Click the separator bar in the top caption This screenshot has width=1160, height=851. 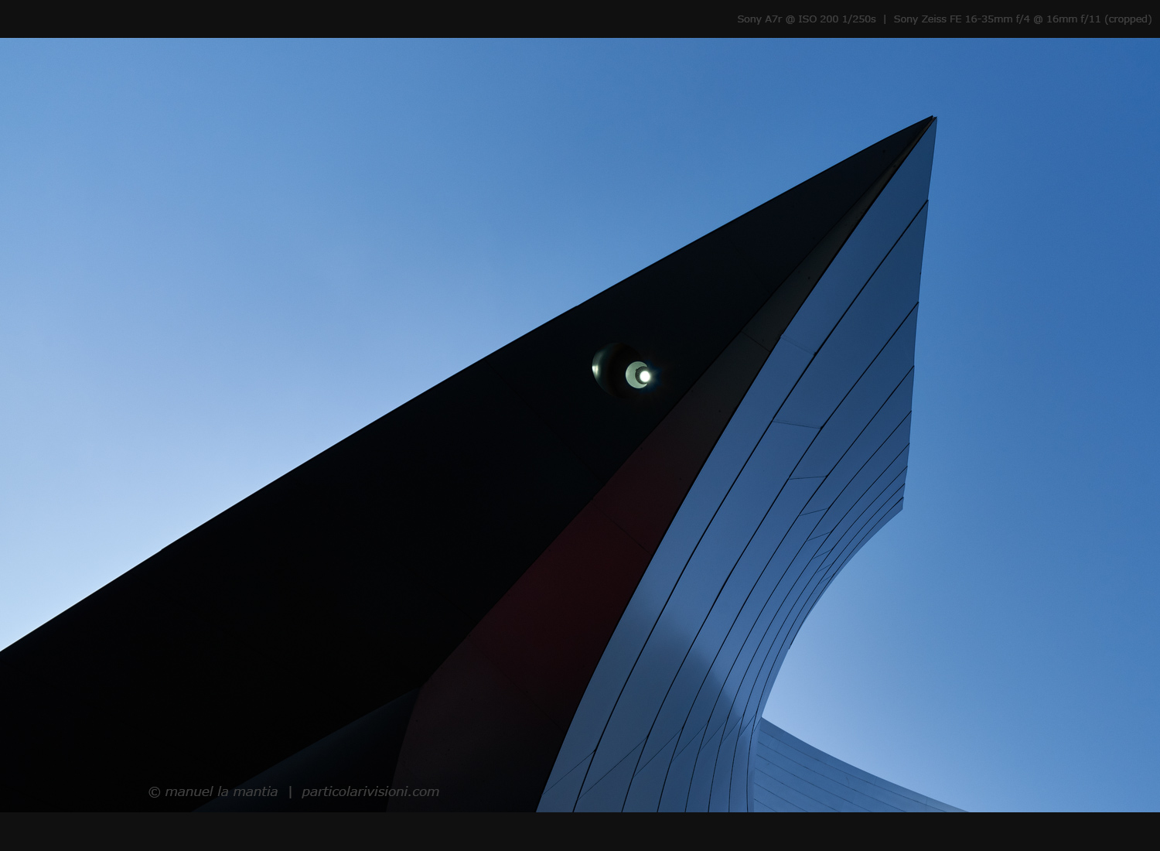click(x=885, y=19)
